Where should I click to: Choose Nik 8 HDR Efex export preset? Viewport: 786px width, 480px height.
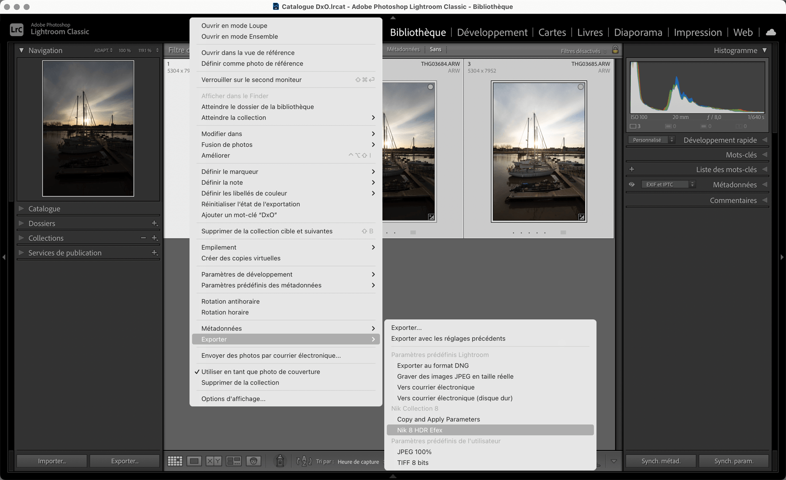click(x=490, y=430)
